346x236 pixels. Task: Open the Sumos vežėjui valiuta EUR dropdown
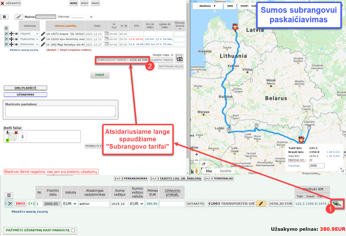137,204
